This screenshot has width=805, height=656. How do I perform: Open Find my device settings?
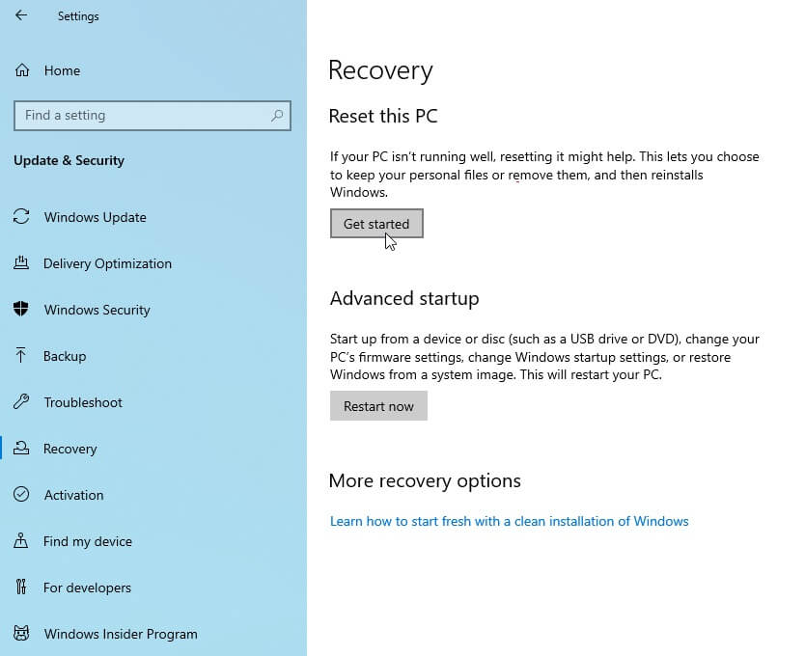tap(88, 541)
